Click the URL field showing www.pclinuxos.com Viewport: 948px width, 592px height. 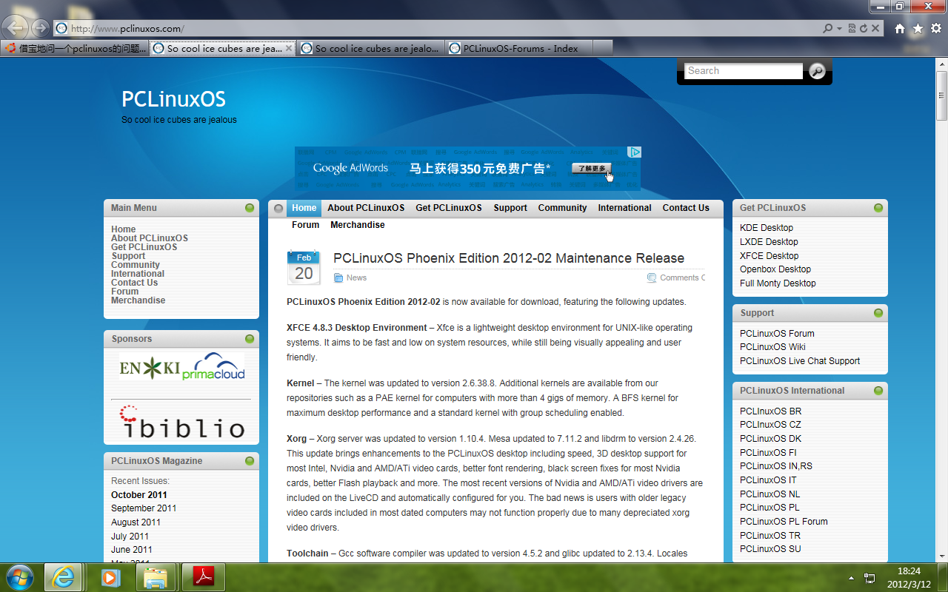[x=437, y=29]
